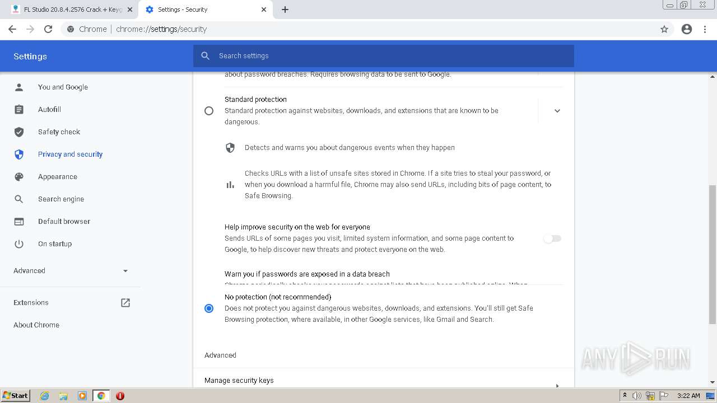The height and width of the screenshot is (403, 717).
Task: Select the Settings - Security tab
Action: [206, 10]
